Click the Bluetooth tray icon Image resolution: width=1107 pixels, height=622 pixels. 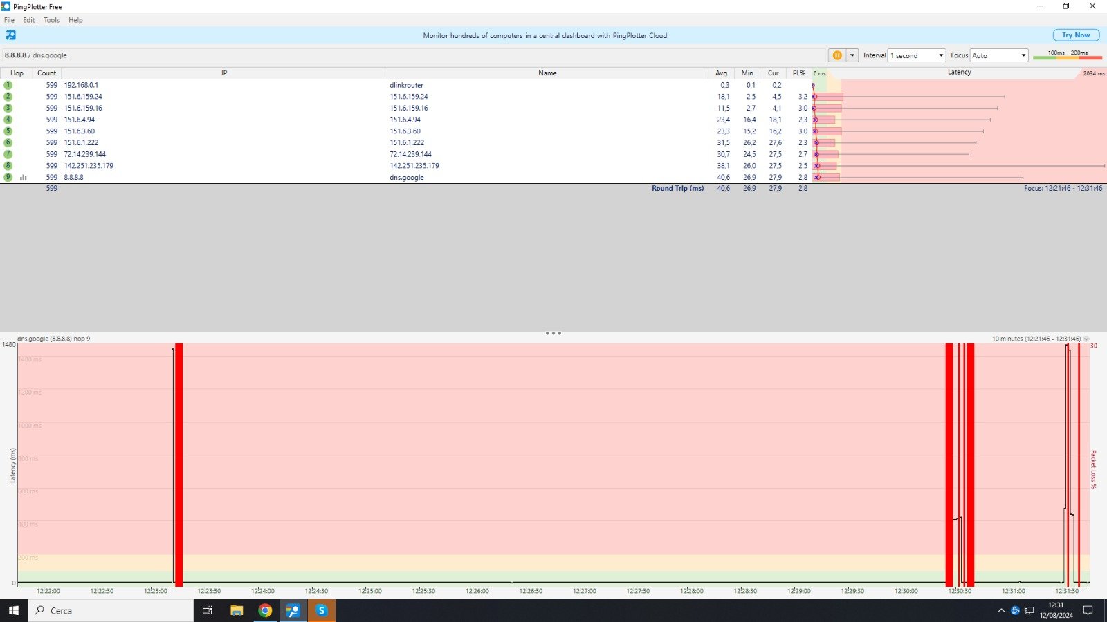click(x=1015, y=610)
